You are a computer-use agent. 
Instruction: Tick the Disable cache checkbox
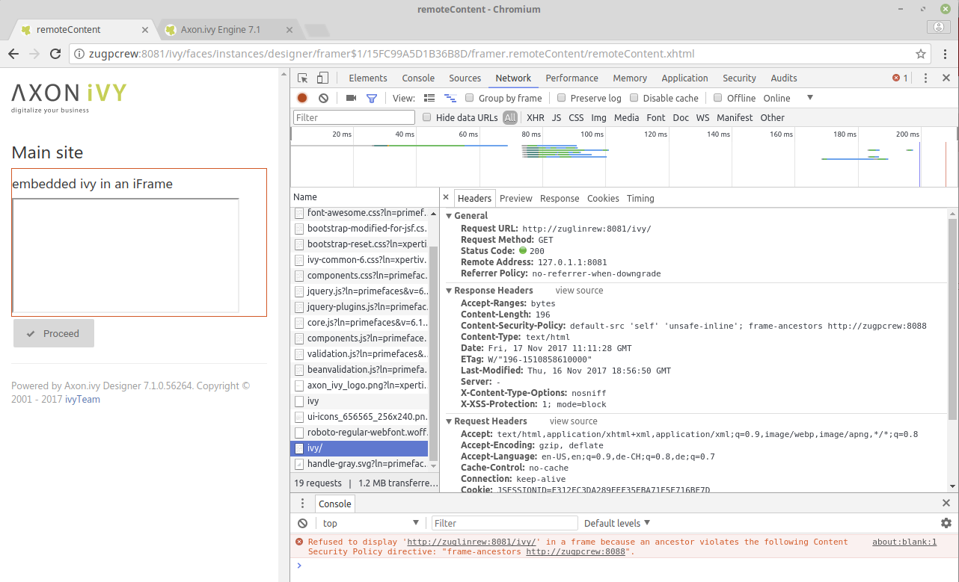[x=634, y=98]
